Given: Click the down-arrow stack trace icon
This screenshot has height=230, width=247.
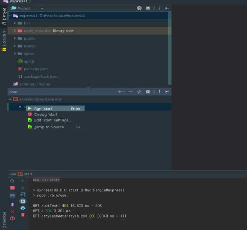Looking at the screenshot, I should (23, 187).
